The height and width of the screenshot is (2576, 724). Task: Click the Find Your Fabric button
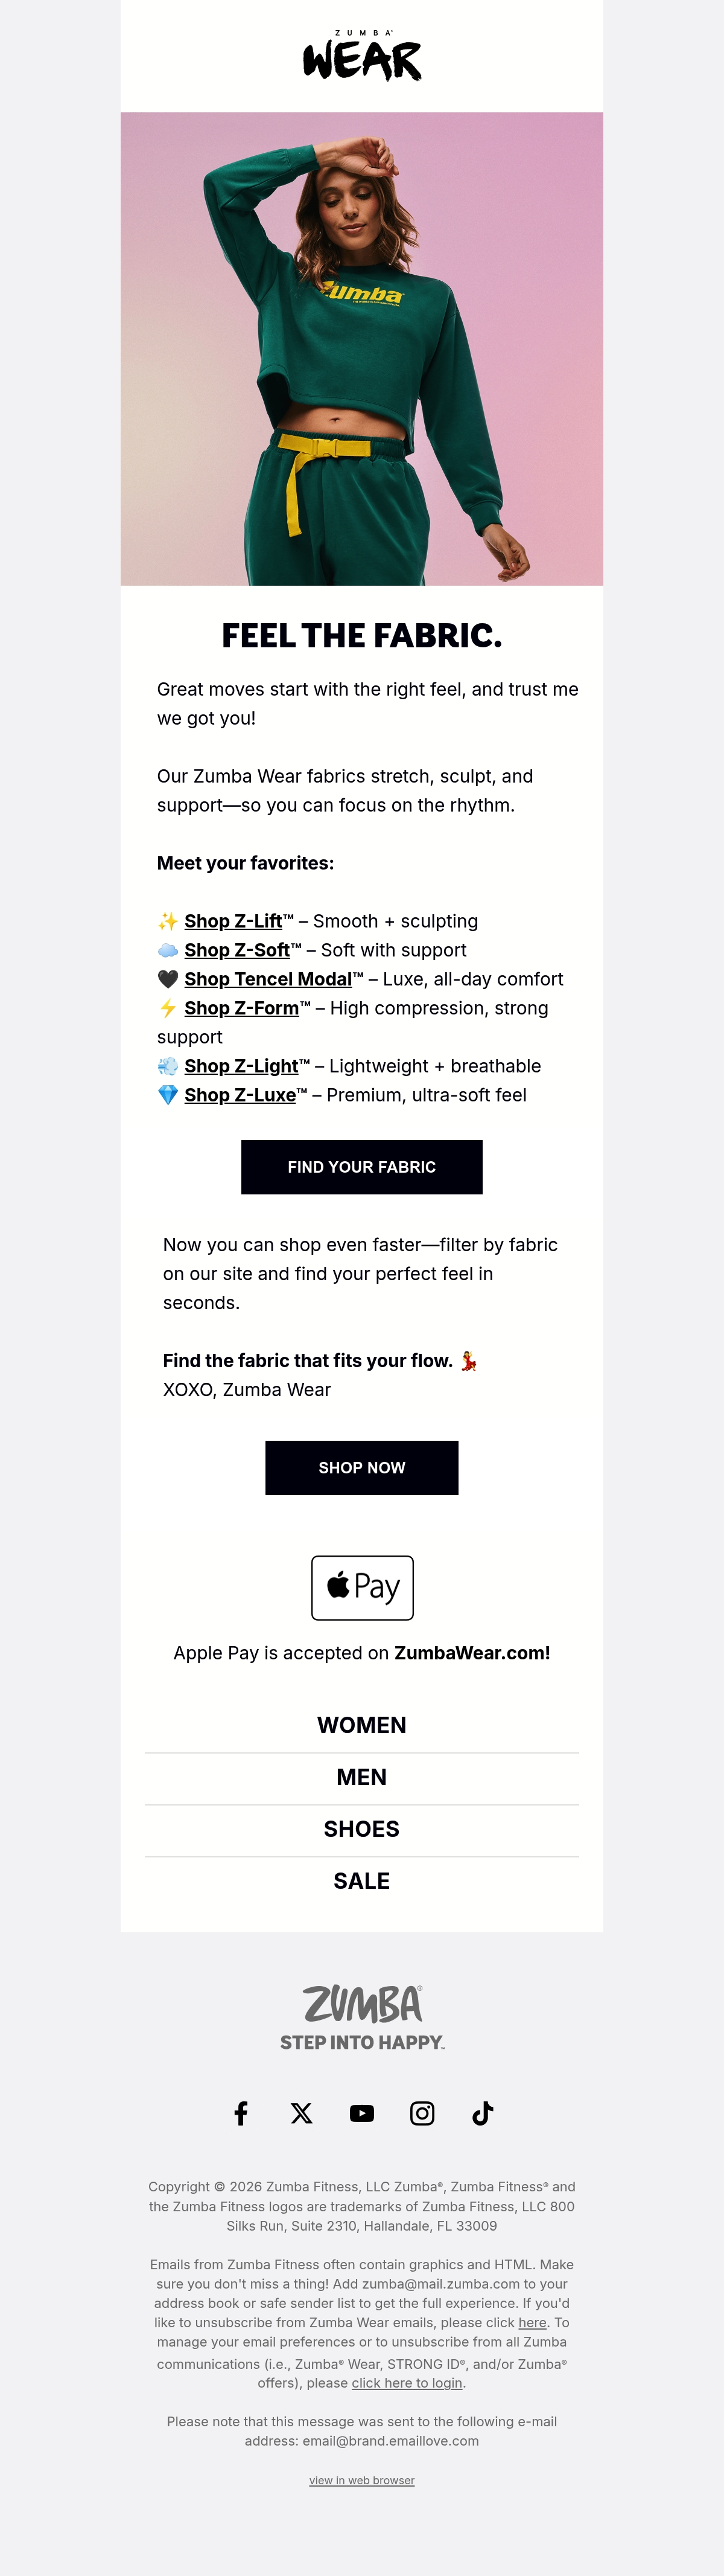pyautogui.click(x=361, y=1167)
